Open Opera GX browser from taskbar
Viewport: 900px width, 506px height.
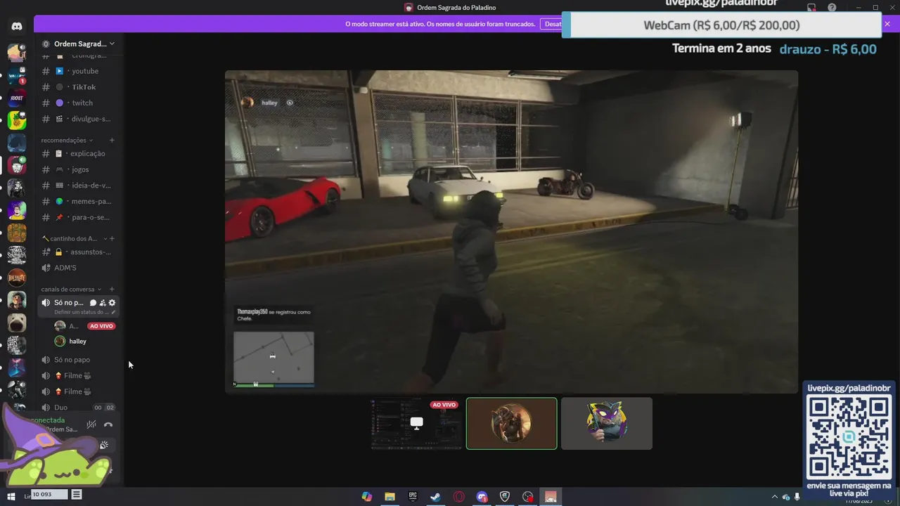[459, 496]
